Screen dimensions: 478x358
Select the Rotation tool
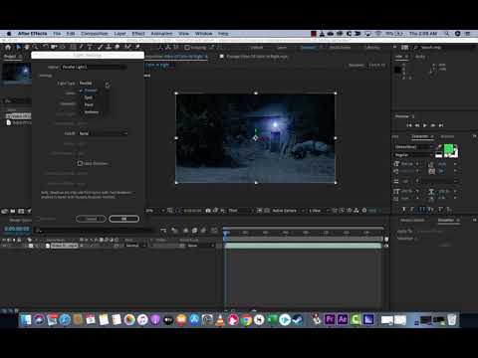point(46,47)
